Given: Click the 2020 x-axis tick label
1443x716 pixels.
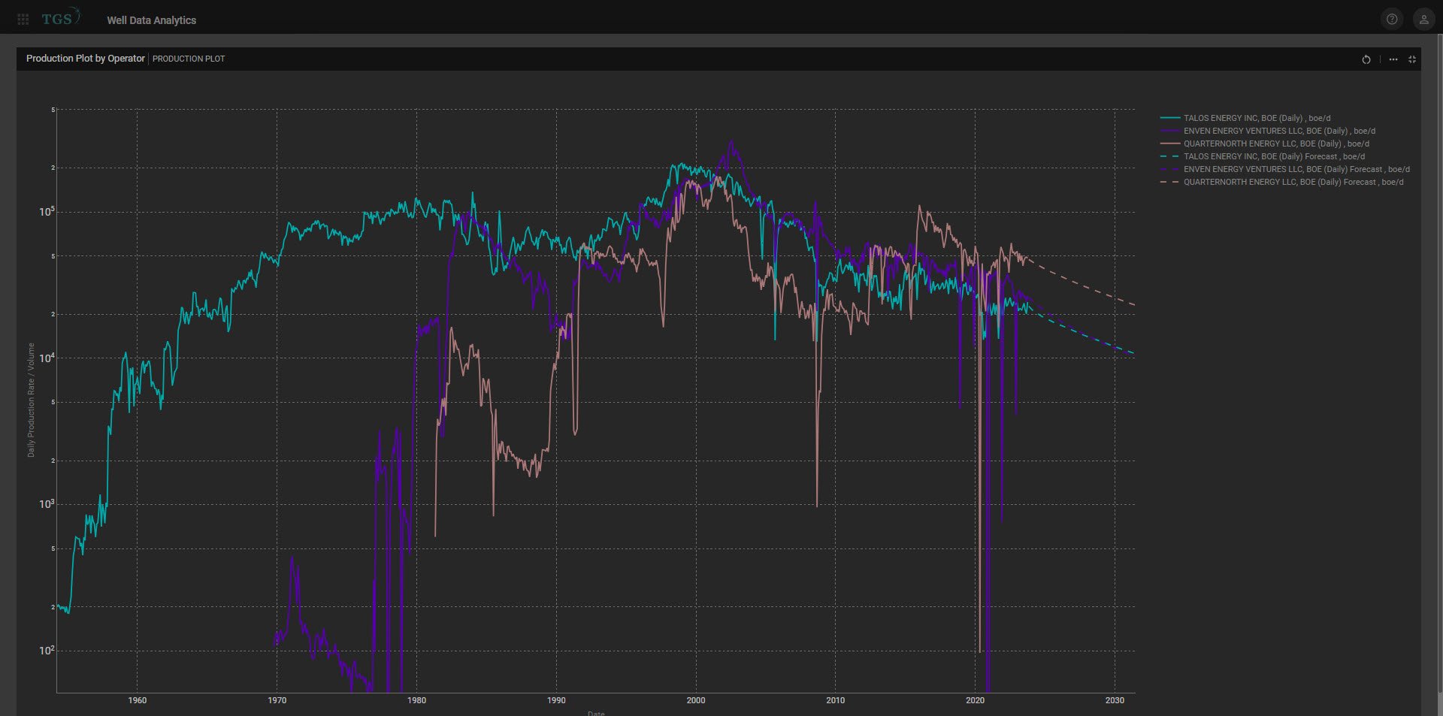Looking at the screenshot, I should click(x=975, y=700).
